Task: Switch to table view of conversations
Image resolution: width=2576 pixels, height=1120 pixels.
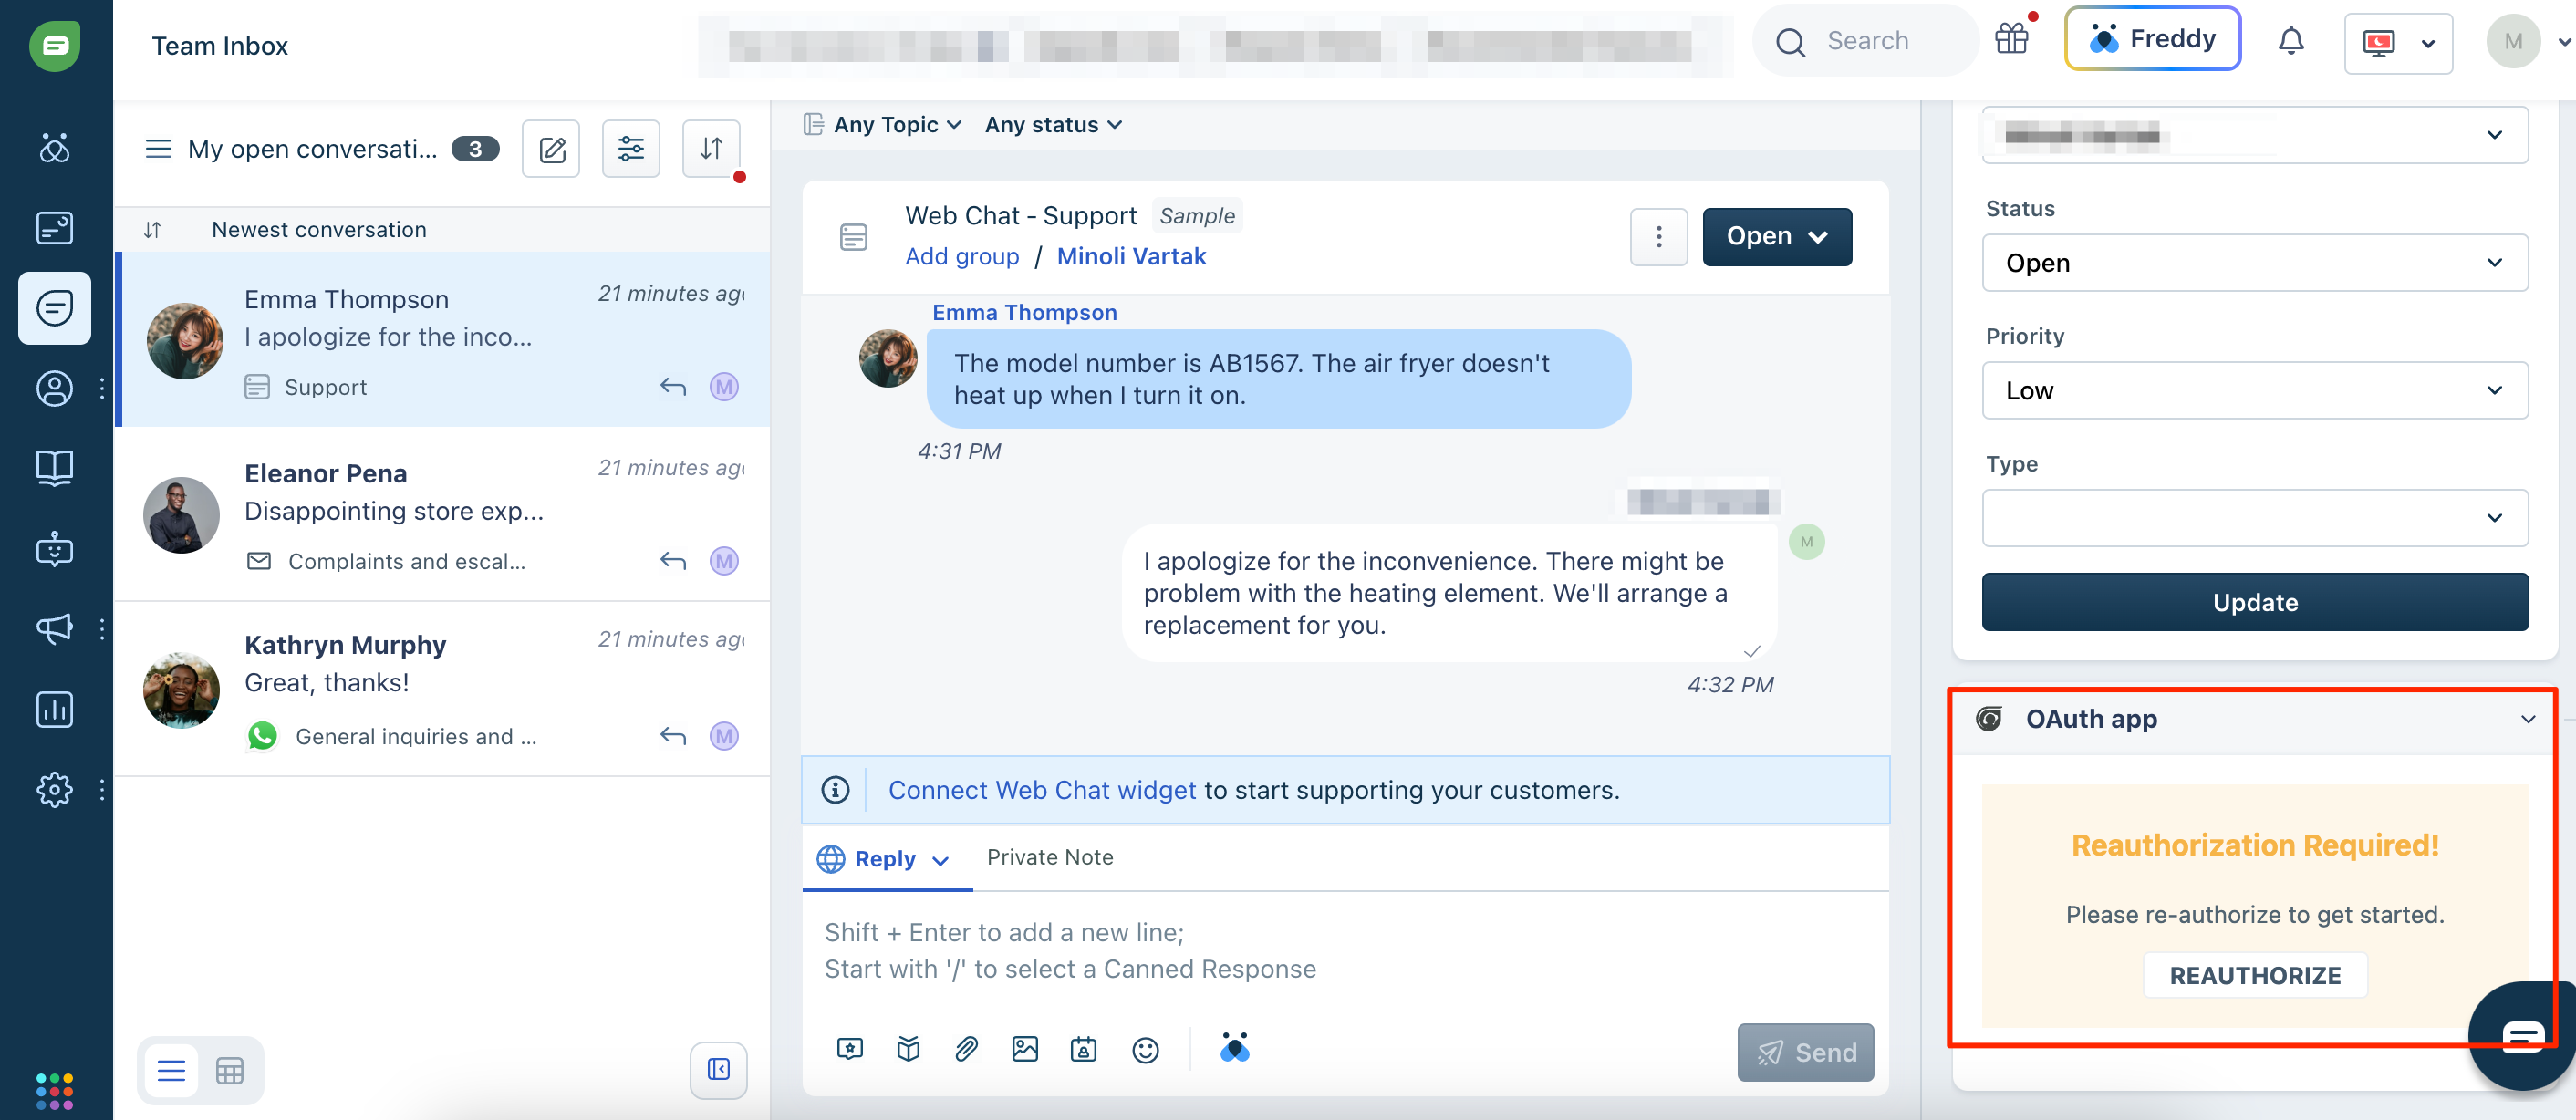Action: (x=231, y=1070)
